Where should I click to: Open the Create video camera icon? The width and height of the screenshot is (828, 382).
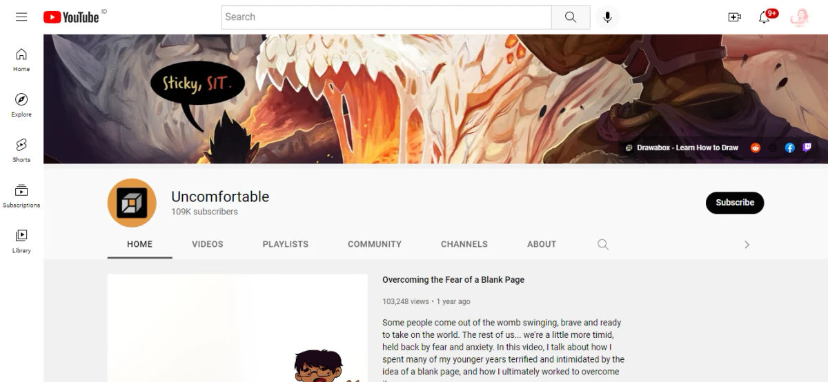click(734, 17)
